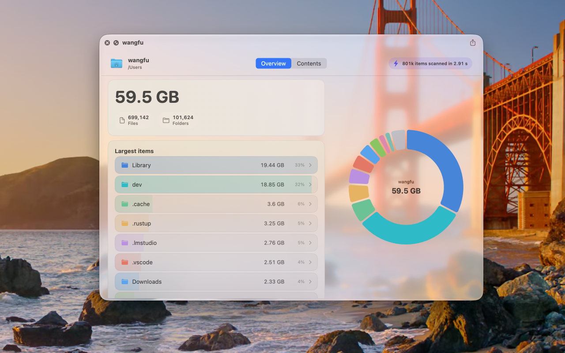This screenshot has width=565, height=353.
Task: Expand the .vscode row chevron
Action: click(310, 262)
